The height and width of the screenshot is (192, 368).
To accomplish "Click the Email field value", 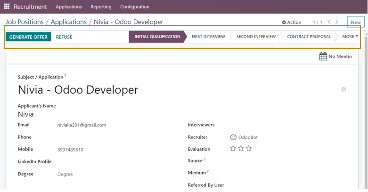I will (82, 125).
